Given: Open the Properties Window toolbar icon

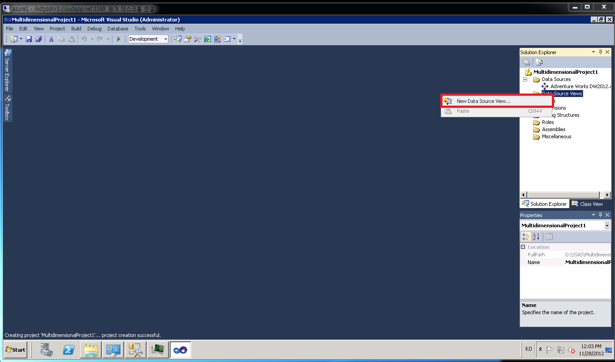Looking at the screenshot, I should pos(188,39).
